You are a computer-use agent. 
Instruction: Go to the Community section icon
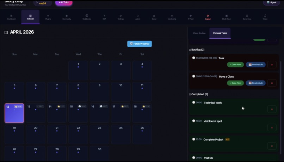tap(67, 16)
